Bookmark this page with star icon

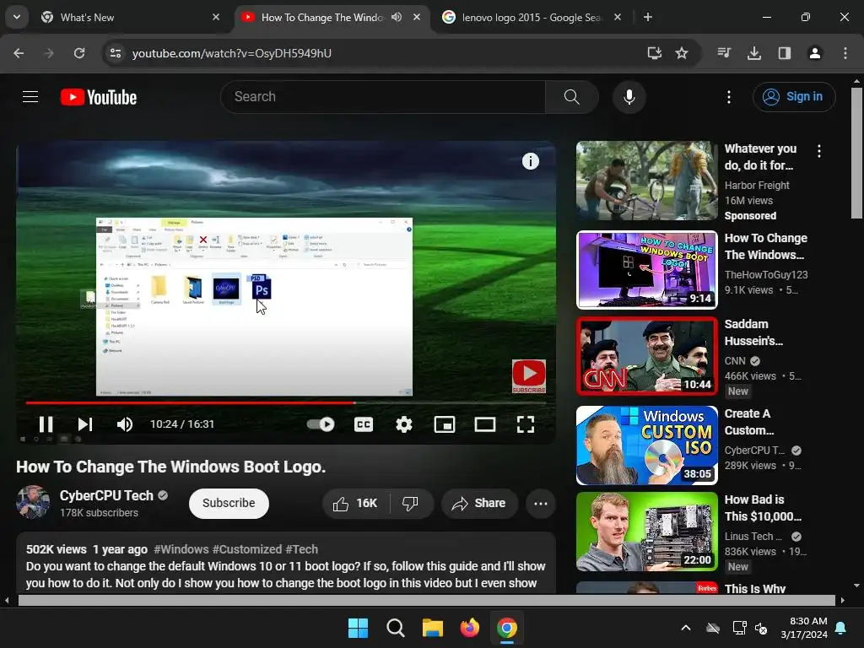click(682, 53)
